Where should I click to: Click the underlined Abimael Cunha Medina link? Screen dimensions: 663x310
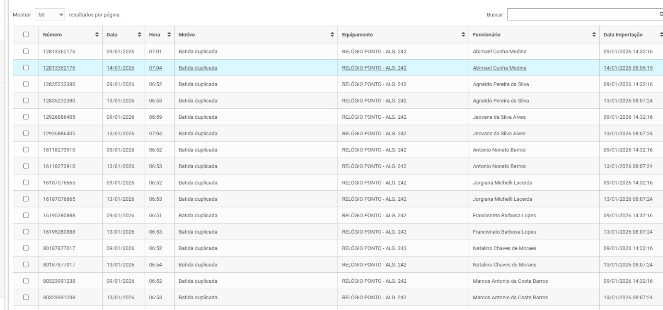[499, 68]
